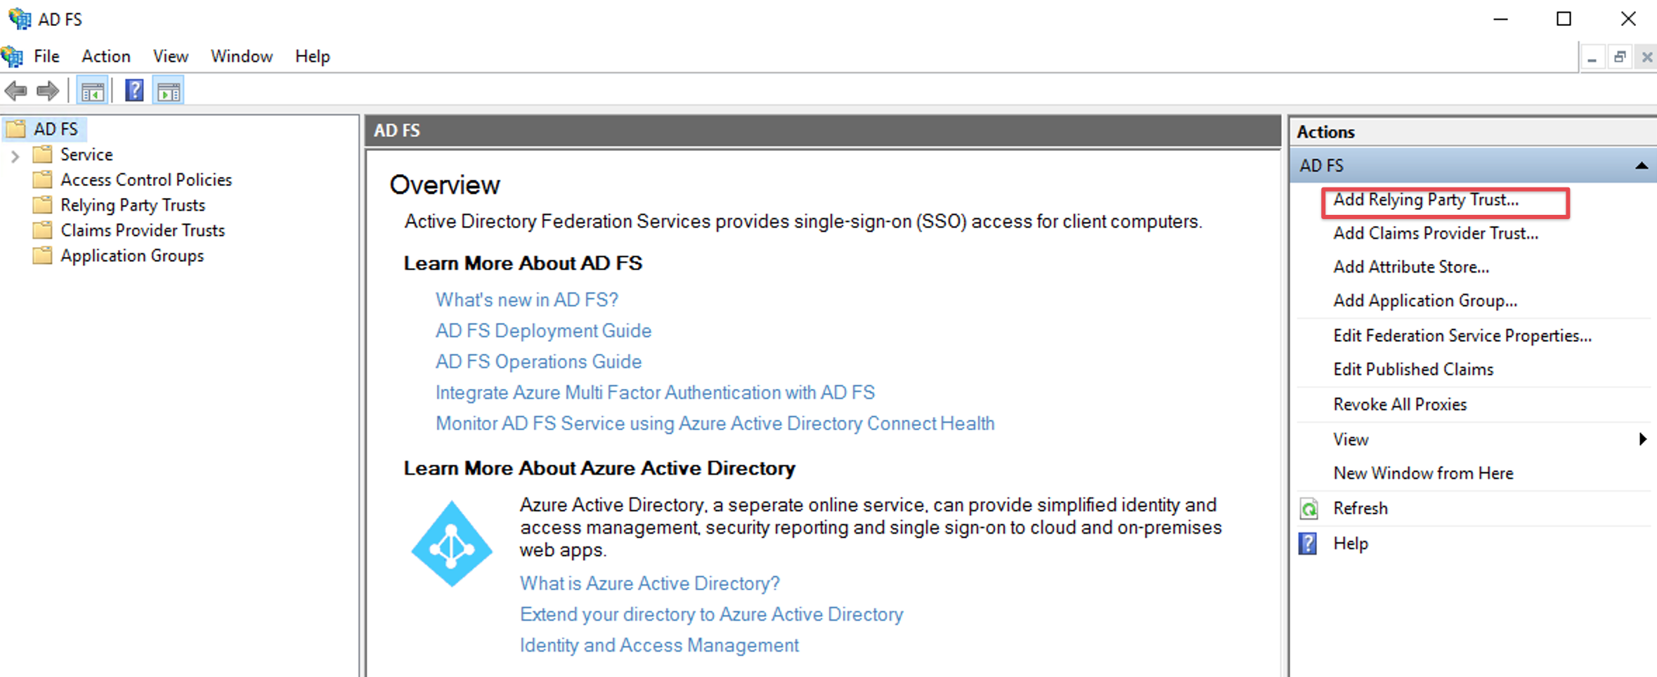Image resolution: width=1657 pixels, height=677 pixels.
Task: Select Add Claims Provider Trust action
Action: coord(1436,233)
